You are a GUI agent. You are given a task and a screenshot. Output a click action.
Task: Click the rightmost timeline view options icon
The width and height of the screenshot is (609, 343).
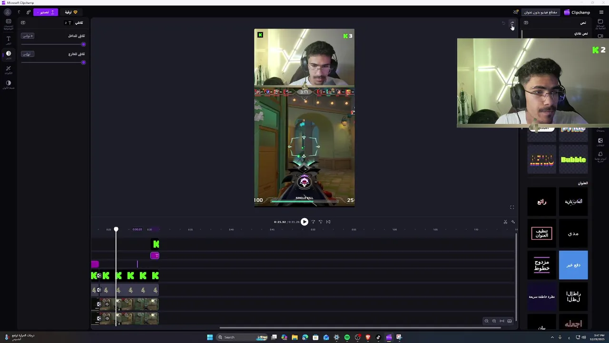510,321
